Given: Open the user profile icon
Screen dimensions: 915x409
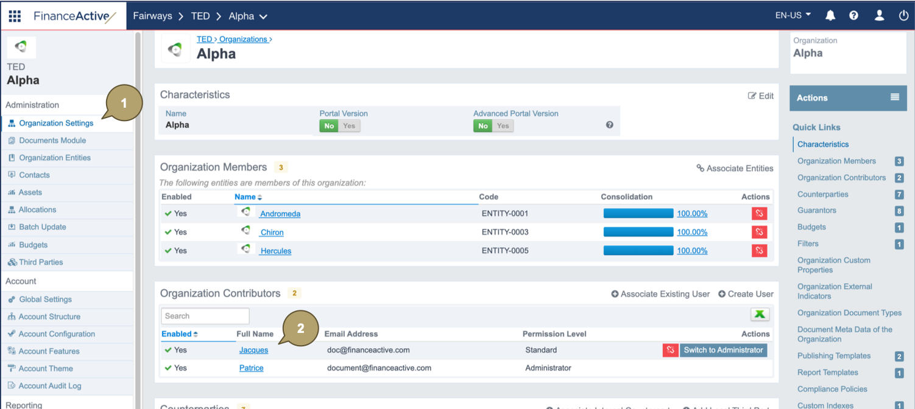Looking at the screenshot, I should pyautogui.click(x=879, y=16).
